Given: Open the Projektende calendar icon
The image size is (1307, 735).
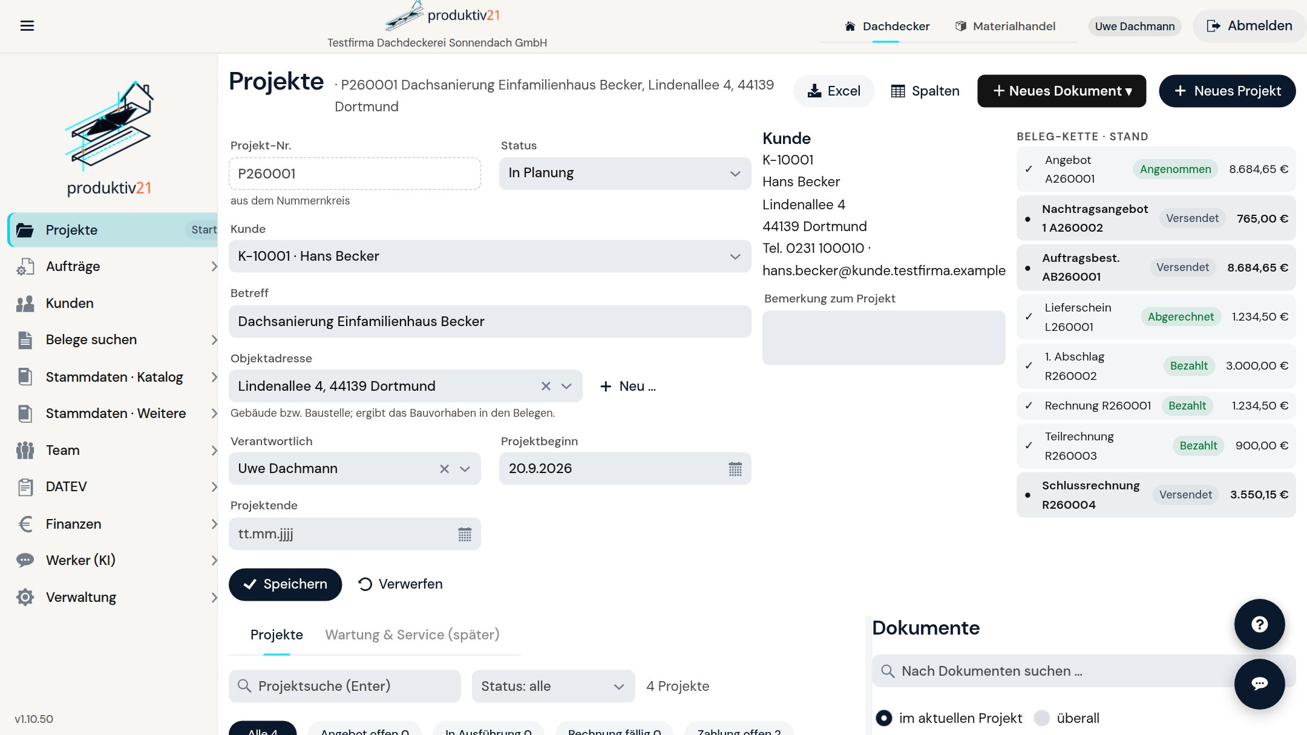Looking at the screenshot, I should pos(465,534).
